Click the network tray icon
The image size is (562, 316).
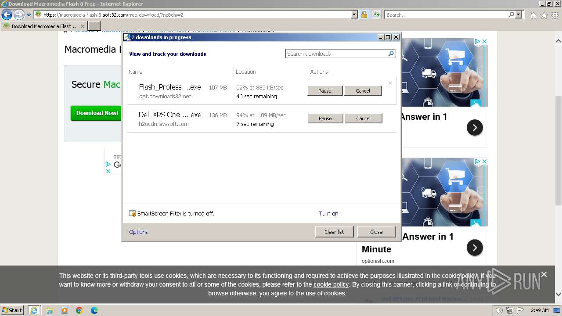510,310
